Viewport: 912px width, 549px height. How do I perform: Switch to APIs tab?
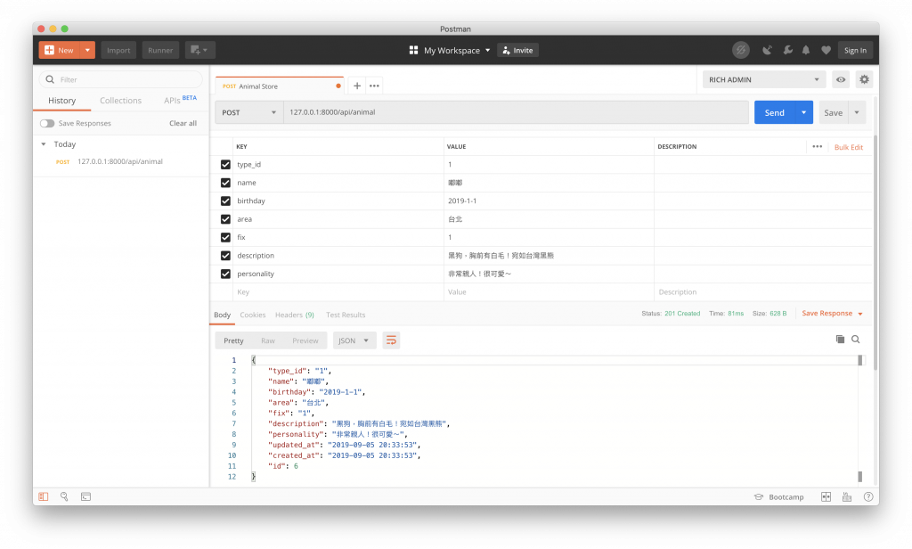click(180, 100)
